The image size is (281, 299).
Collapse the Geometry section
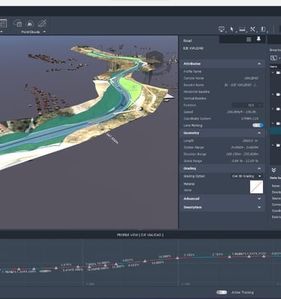259,133
